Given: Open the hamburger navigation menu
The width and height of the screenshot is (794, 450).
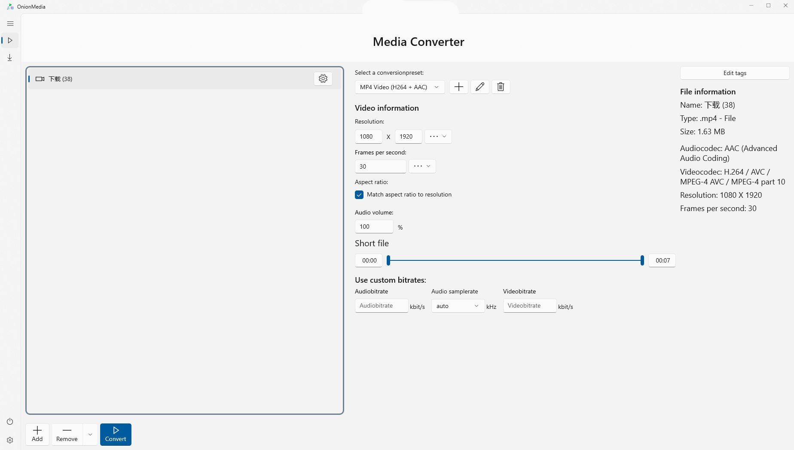Looking at the screenshot, I should tap(10, 24).
